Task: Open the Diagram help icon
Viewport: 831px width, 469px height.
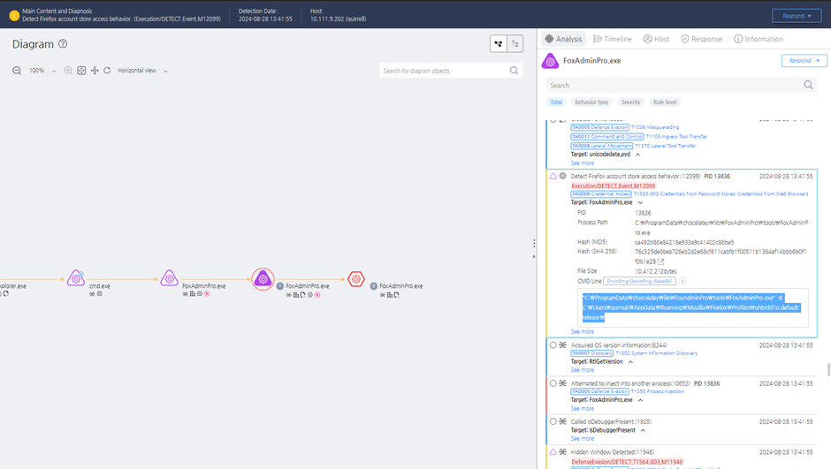Action: [63, 44]
